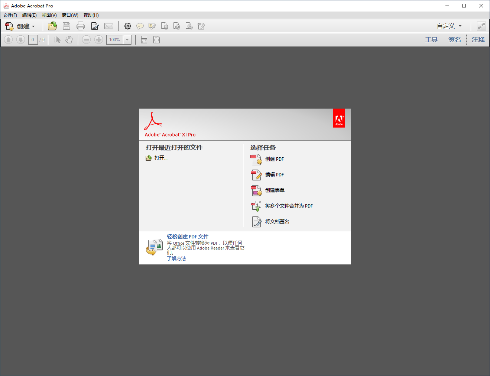
Task: Open the 文件(F) menu
Action: pyautogui.click(x=10, y=15)
